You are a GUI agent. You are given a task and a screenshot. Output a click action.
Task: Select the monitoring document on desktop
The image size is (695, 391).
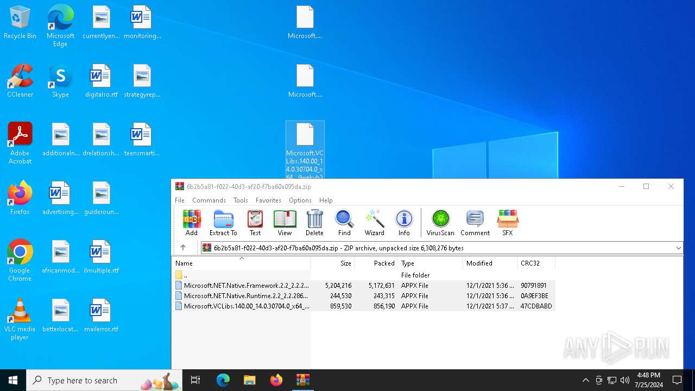(142, 23)
